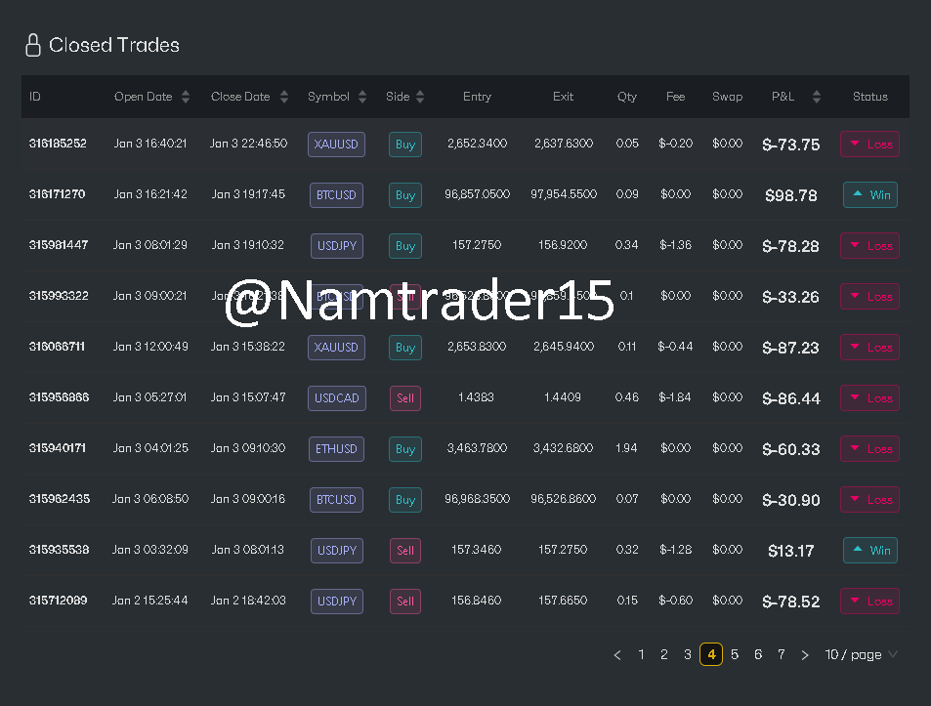
Task: Click the sort arrows on Symbol column
Action: click(361, 97)
